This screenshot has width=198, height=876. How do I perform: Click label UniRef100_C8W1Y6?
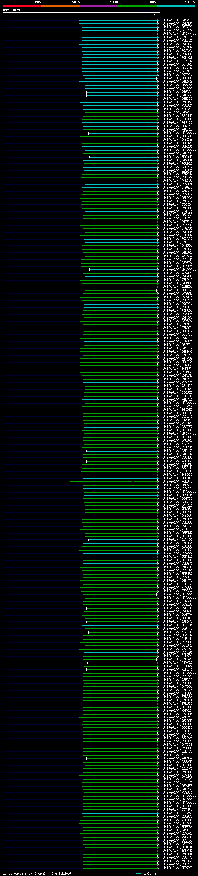tap(178, 126)
